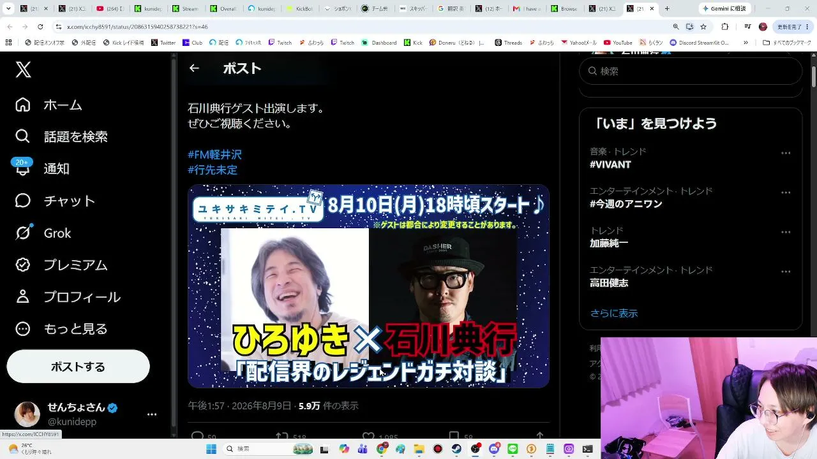Click the zoom magnifier icon in address bar

[x=675, y=27]
